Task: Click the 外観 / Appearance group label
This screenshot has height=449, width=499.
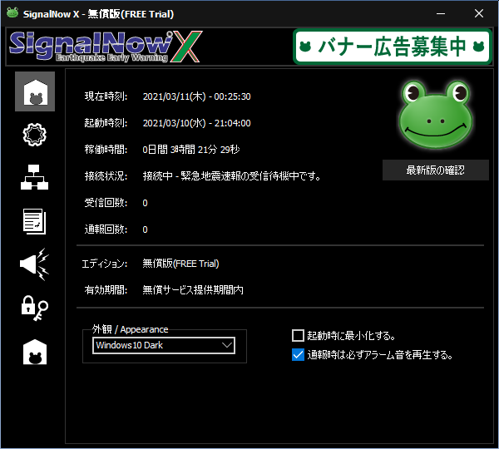Action: (131, 329)
